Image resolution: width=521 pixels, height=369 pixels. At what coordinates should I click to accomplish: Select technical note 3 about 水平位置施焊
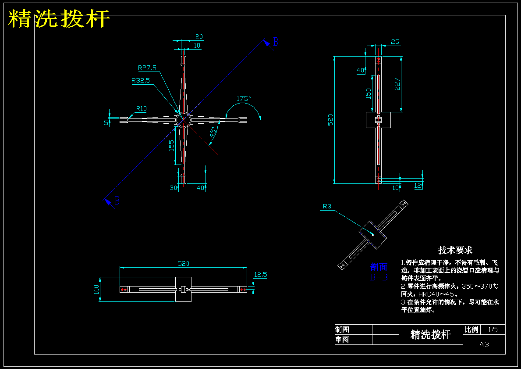point(450,306)
